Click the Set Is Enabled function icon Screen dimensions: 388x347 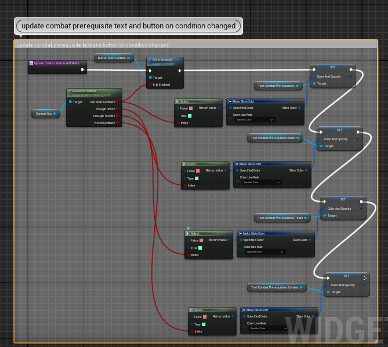click(x=150, y=60)
